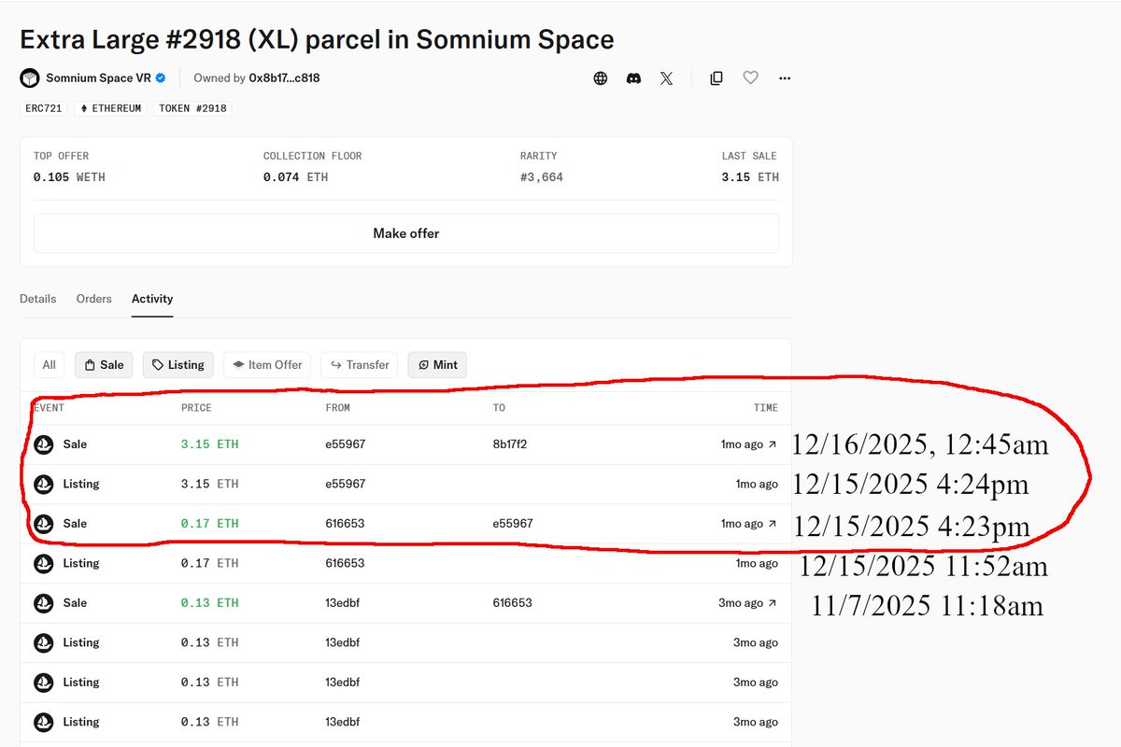This screenshot has height=747, width=1121.
Task: Click the 0.105 WETH top offer value
Action: (69, 177)
